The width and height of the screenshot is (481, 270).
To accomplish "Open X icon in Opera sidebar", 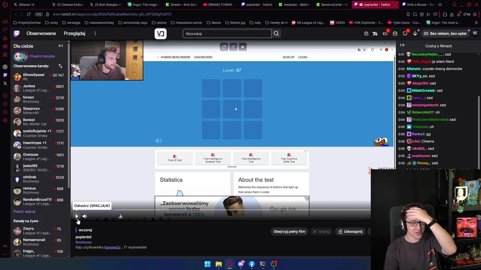I will click(x=5, y=83).
